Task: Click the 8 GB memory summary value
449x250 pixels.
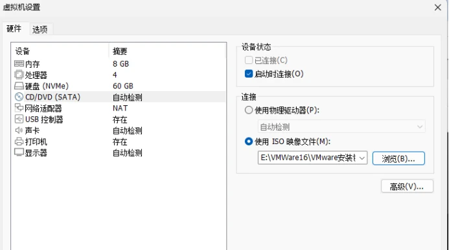Action: click(x=121, y=64)
